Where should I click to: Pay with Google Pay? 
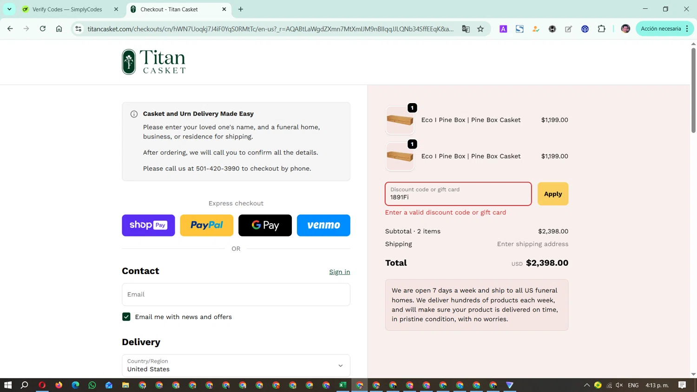[265, 225]
